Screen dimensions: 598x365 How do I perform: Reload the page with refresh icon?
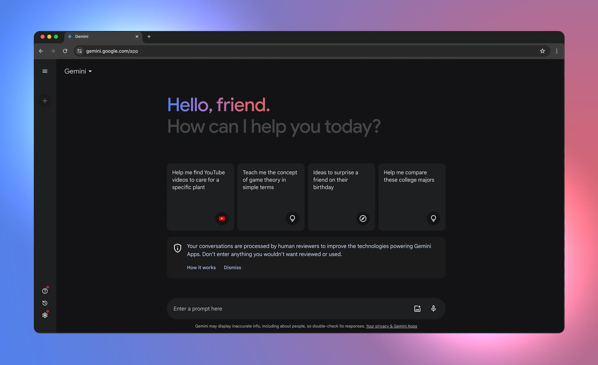[65, 51]
